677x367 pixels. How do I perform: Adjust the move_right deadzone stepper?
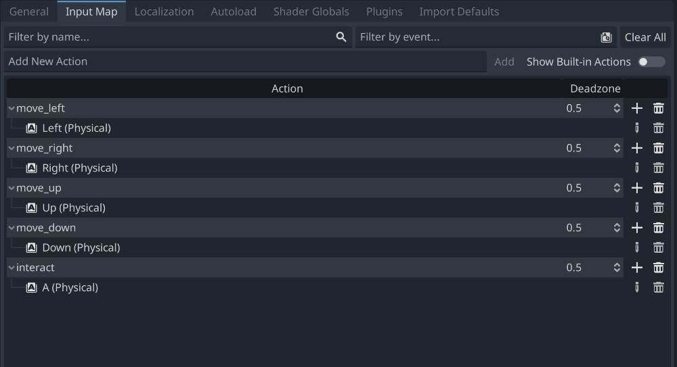[617, 148]
